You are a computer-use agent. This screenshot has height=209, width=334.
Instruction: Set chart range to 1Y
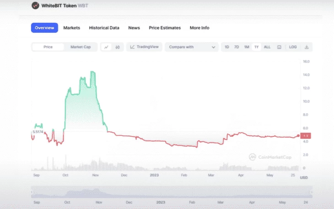(257, 47)
